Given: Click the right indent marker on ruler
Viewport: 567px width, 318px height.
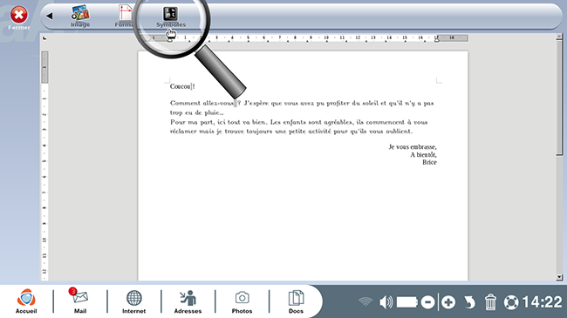Looking at the screenshot, I should [437, 39].
